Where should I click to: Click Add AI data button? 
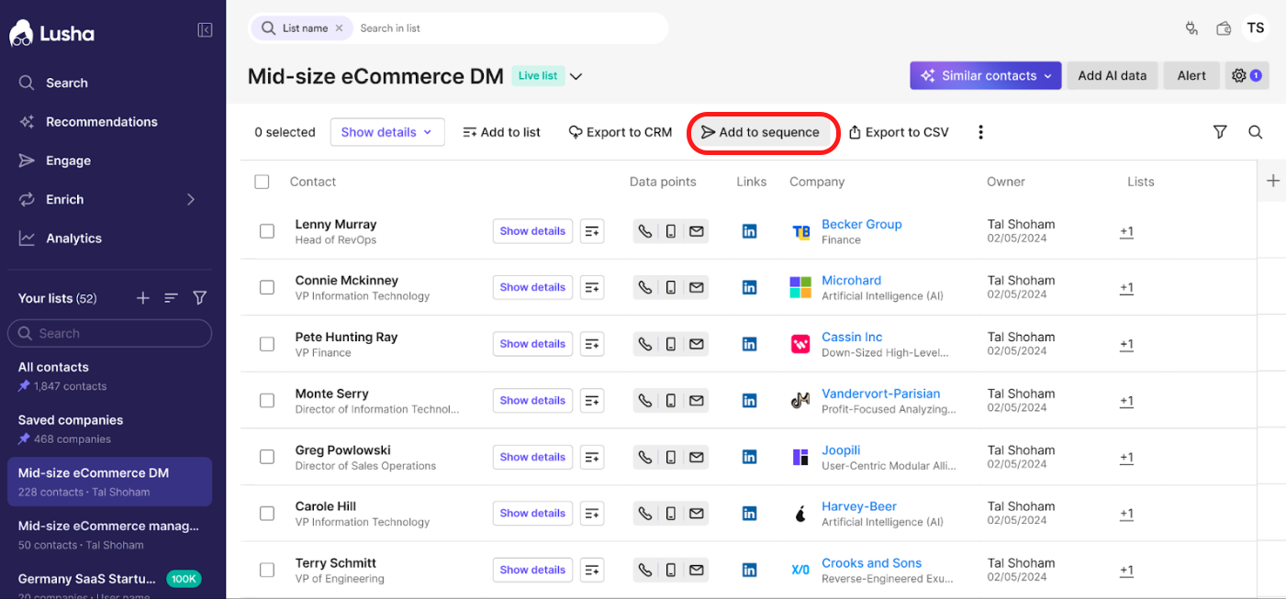tap(1113, 76)
